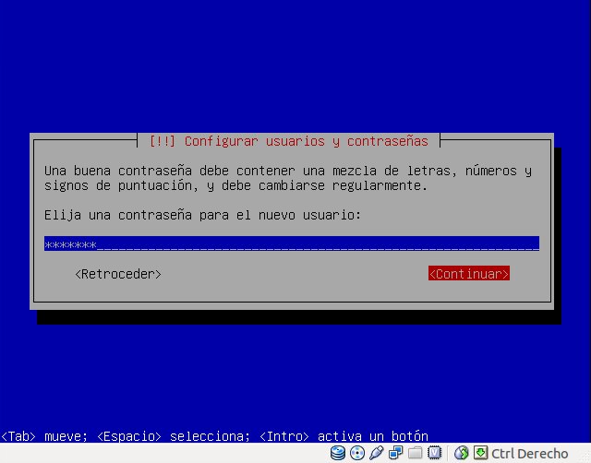Click the green arrow keyboard capture icon
The height and width of the screenshot is (463, 591).
(480, 453)
